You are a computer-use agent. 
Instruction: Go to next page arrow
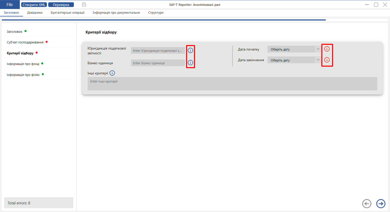coord(381,203)
